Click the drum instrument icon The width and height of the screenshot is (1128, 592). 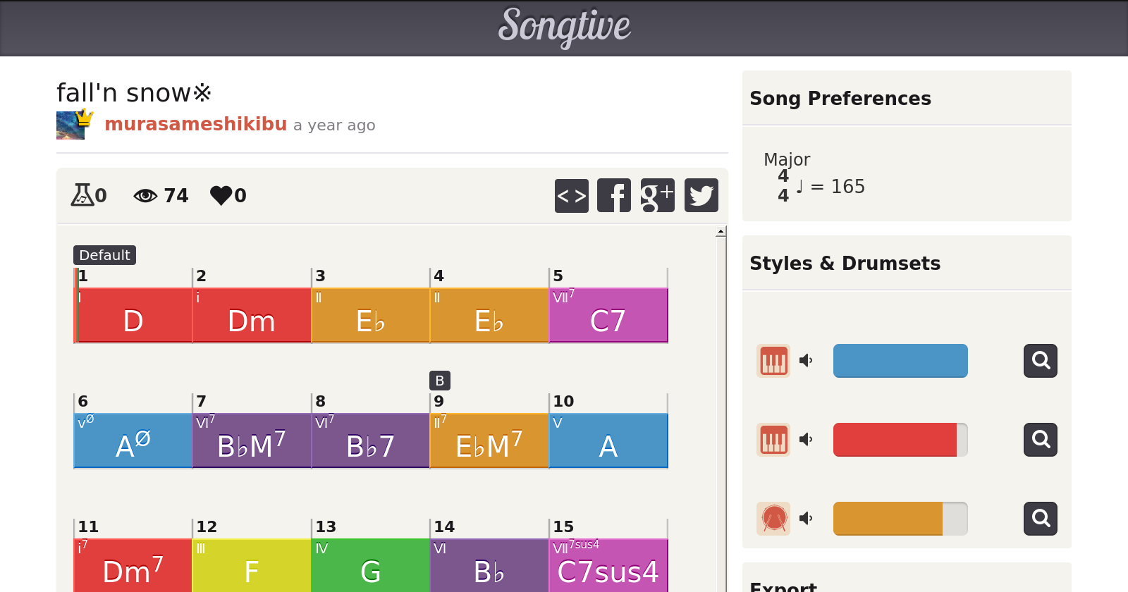[773, 519]
